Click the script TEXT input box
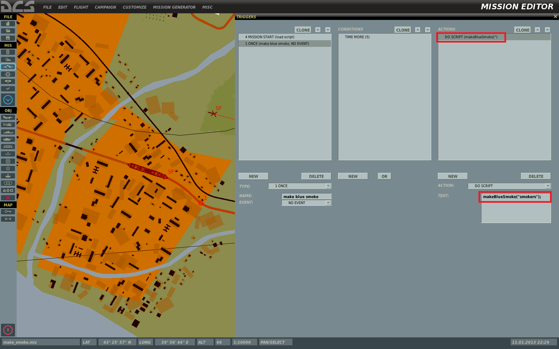Image resolution: width=559 pixels, height=349 pixels. [x=516, y=208]
